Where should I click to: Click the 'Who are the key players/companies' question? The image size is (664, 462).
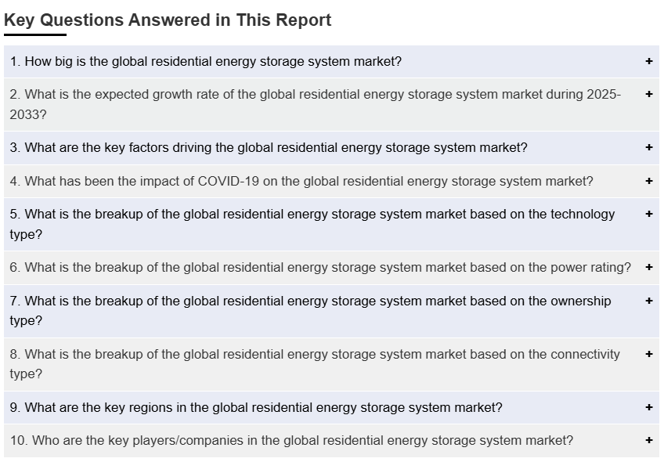coord(291,440)
